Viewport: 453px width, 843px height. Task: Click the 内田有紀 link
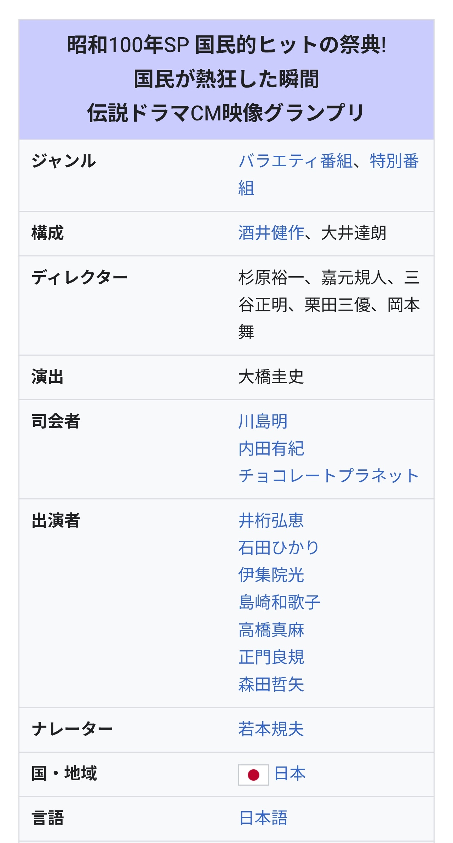(x=271, y=449)
